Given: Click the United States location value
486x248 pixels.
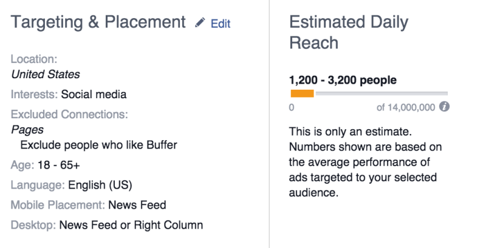Looking at the screenshot, I should coord(46,75).
